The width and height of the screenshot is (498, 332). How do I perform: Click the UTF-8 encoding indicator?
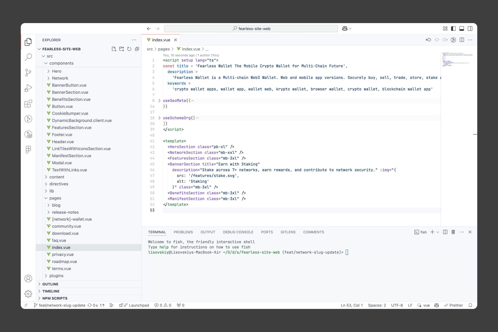coord(397,305)
